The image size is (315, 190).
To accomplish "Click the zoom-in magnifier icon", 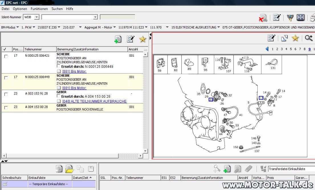I will (308, 38).
